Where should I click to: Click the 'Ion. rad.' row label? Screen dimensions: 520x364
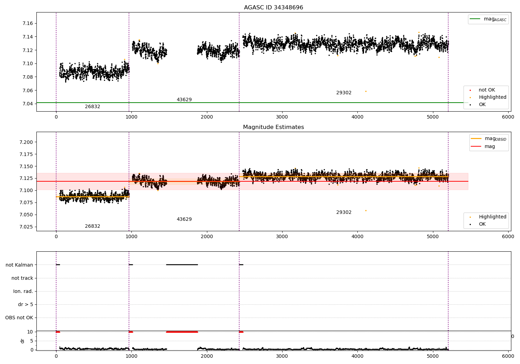coord(23,292)
